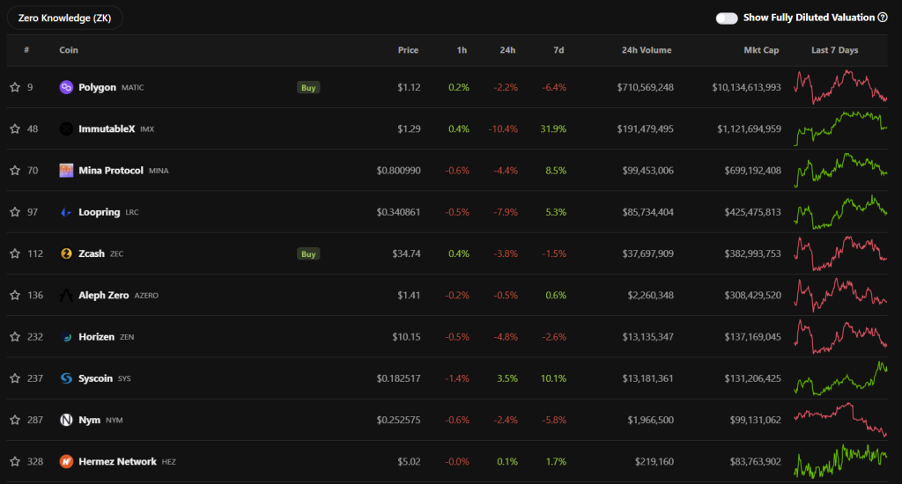Screen dimensions: 902x484
Task: Star Mina Protocol as a favorite
Action: [x=15, y=171]
